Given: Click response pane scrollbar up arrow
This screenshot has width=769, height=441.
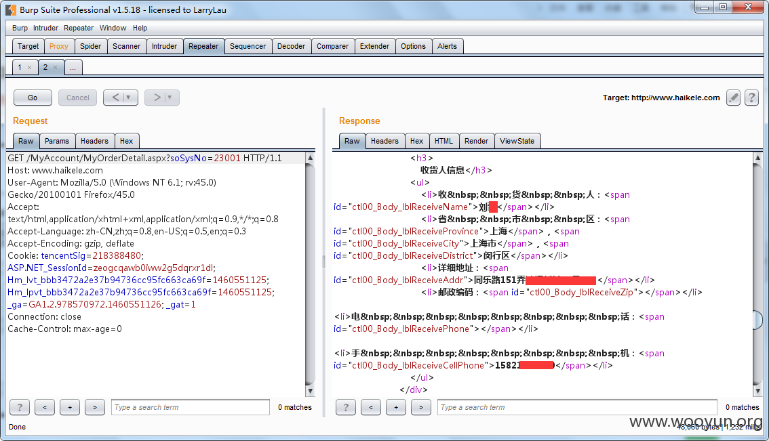Looking at the screenshot, I should point(757,158).
